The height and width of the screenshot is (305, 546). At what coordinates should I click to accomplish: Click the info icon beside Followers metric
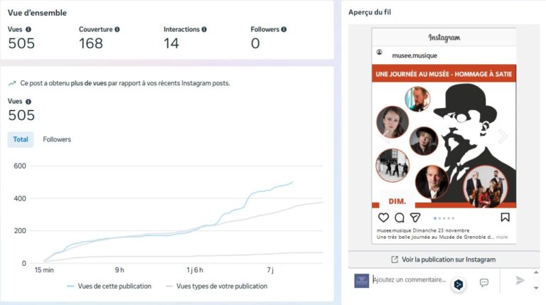click(x=284, y=30)
